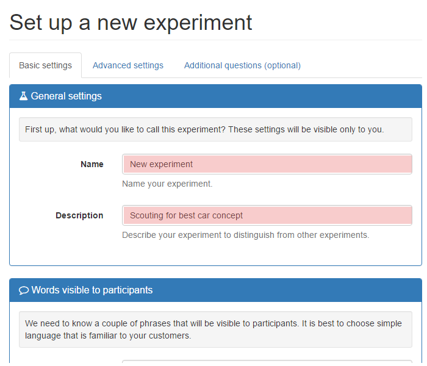Click the 'Set up a new experiment' heading
This screenshot has height=366, width=427.
131,23
